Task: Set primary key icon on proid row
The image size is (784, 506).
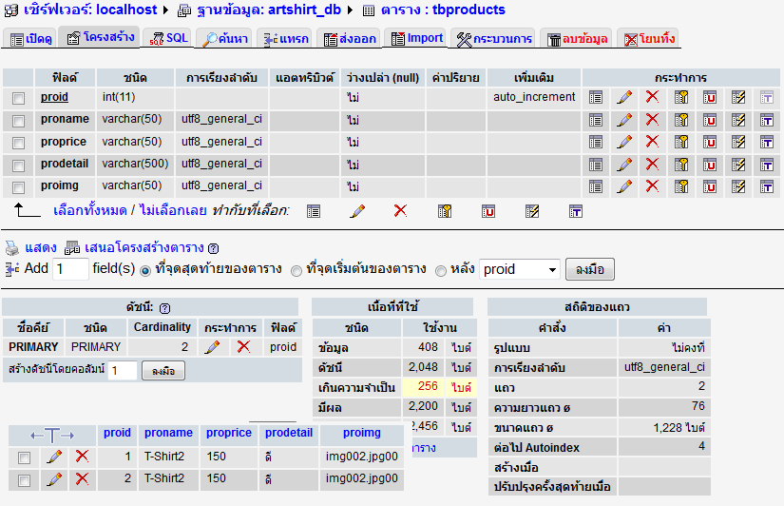Action: [681, 97]
